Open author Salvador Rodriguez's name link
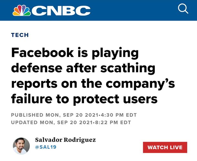 tap(65, 140)
